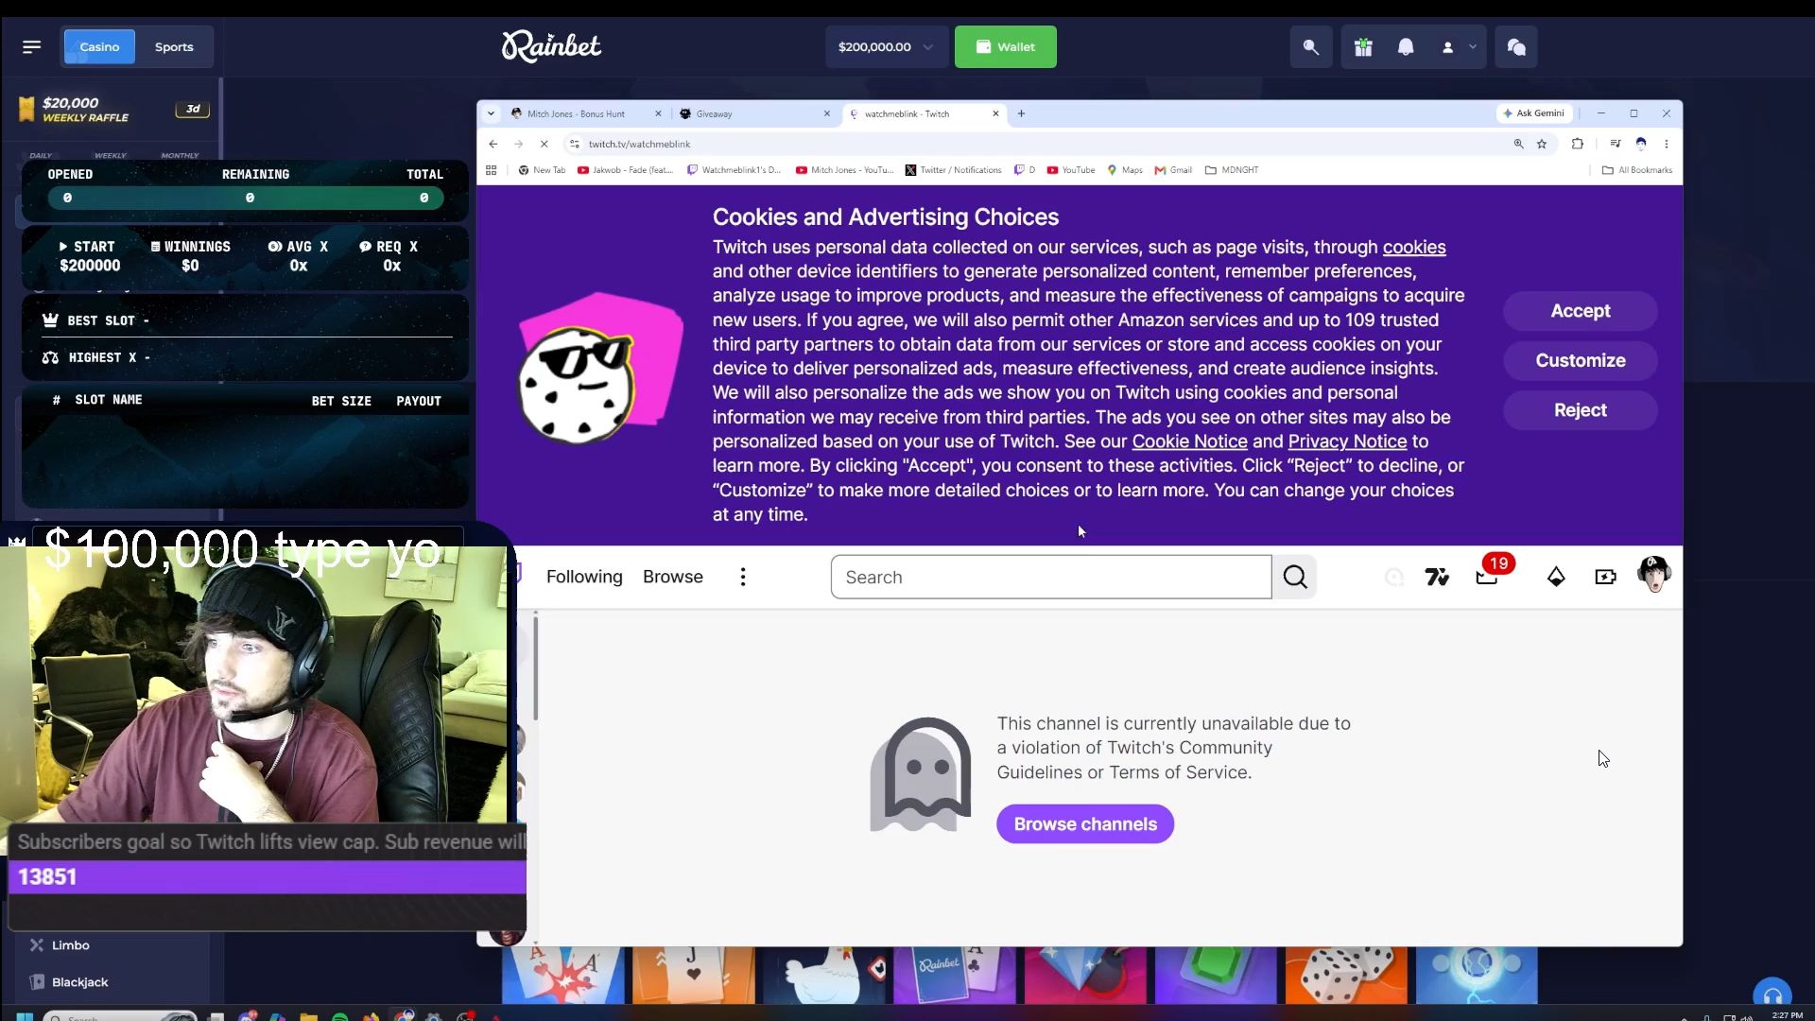
Task: Open the Rainbet chat bubbles icon
Action: (1516, 46)
